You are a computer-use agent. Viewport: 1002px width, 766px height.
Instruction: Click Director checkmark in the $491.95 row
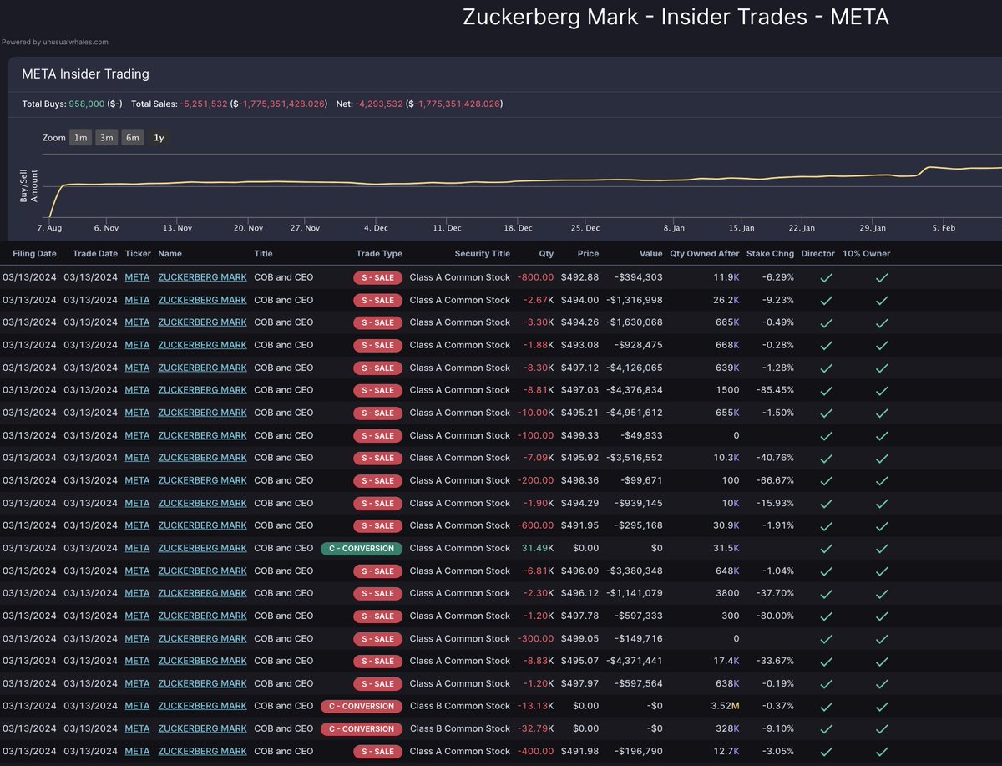826,525
